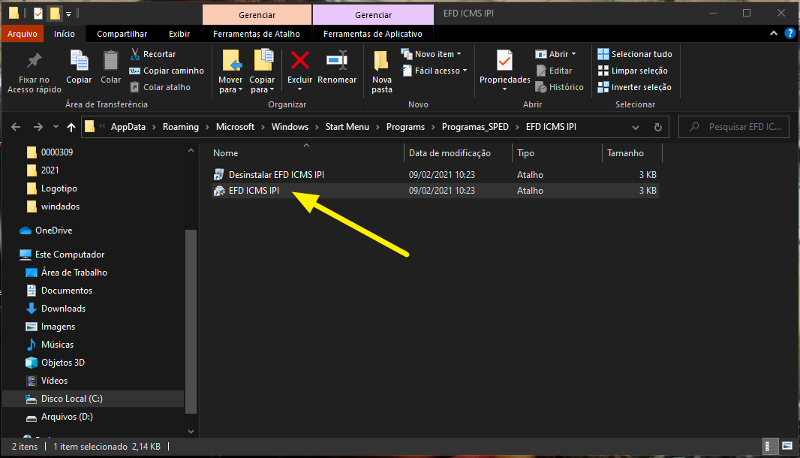Go back with the left arrow

[x=16, y=127]
